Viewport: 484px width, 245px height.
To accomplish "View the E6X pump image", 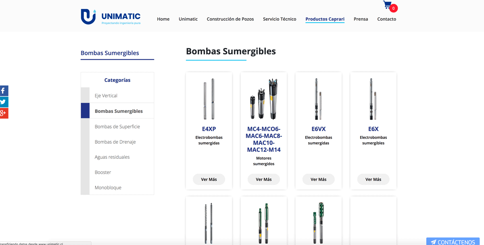I will (x=373, y=99).
